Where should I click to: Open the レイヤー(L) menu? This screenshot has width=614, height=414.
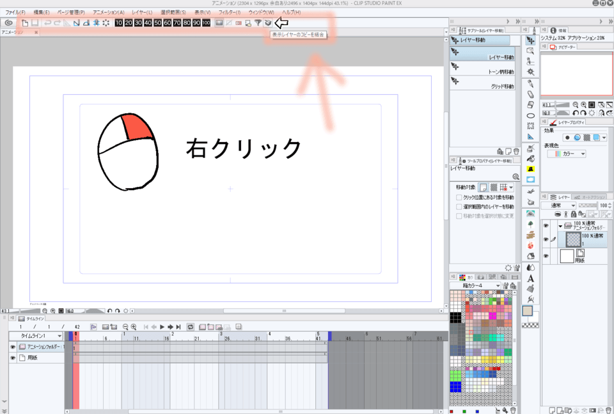[142, 12]
